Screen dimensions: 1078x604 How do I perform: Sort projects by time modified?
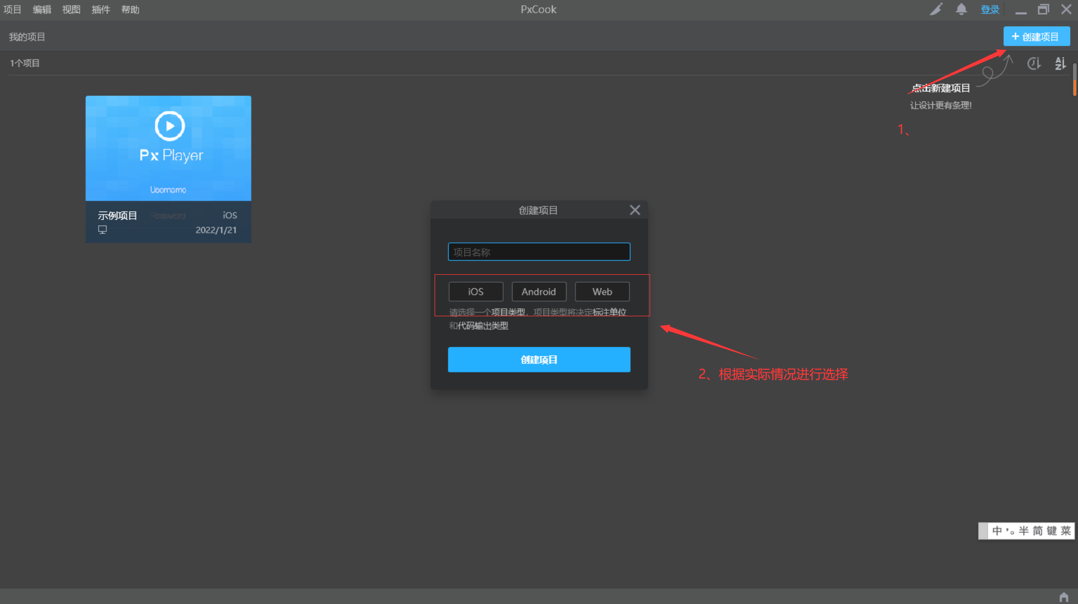[x=1034, y=63]
